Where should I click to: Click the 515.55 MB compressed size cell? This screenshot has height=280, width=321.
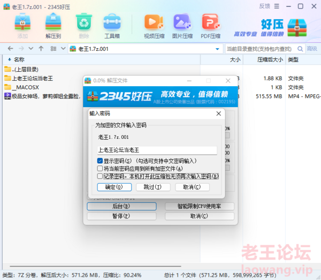coord(269,96)
